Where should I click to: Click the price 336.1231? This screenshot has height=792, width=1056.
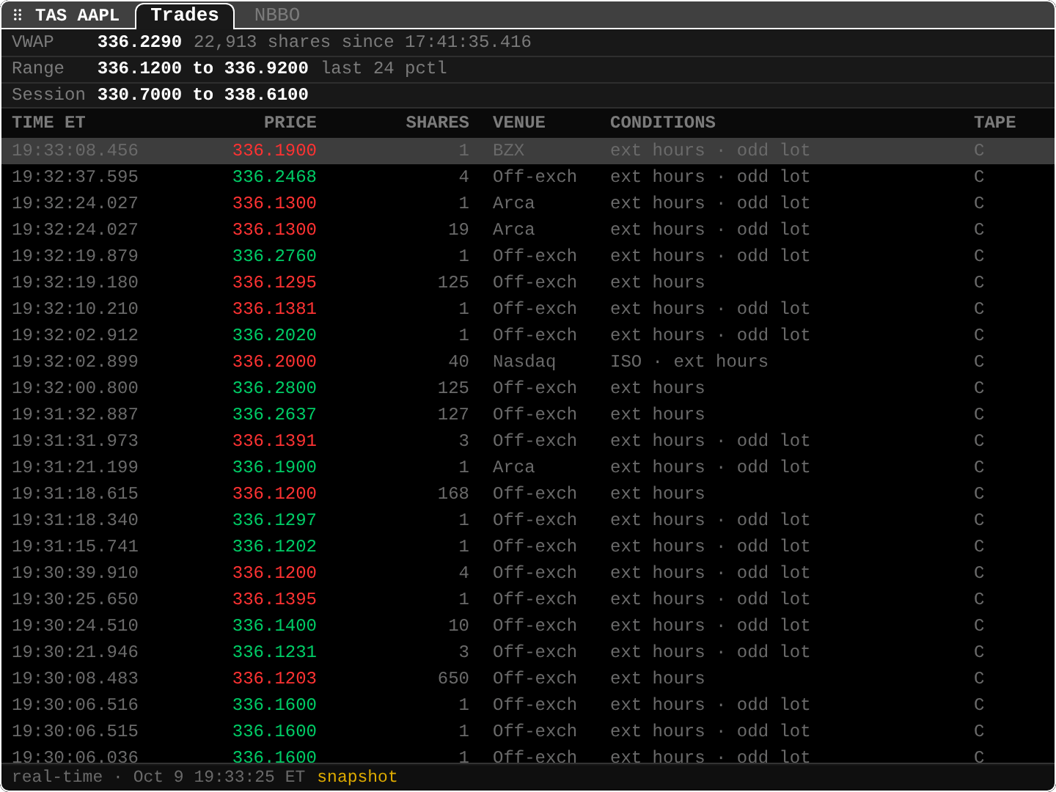274,652
